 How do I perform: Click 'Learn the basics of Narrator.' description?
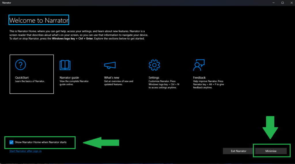30,81
